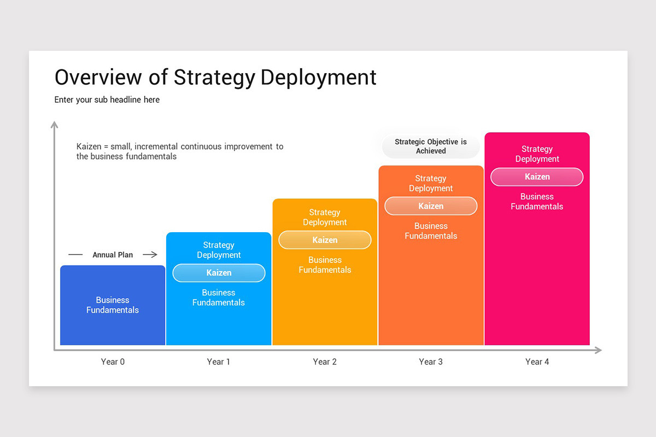Select the light blue Year 1 bar

point(219,289)
